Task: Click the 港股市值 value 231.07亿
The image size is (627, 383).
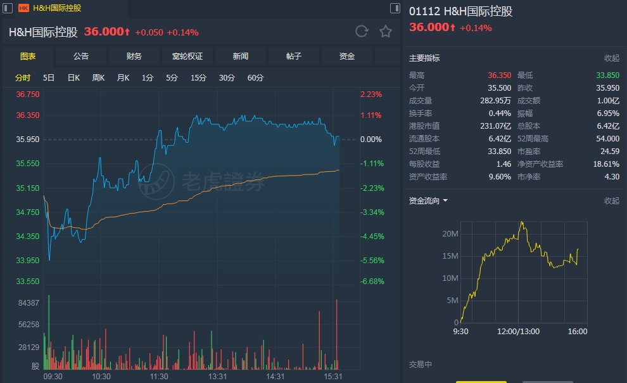Action: [495, 126]
